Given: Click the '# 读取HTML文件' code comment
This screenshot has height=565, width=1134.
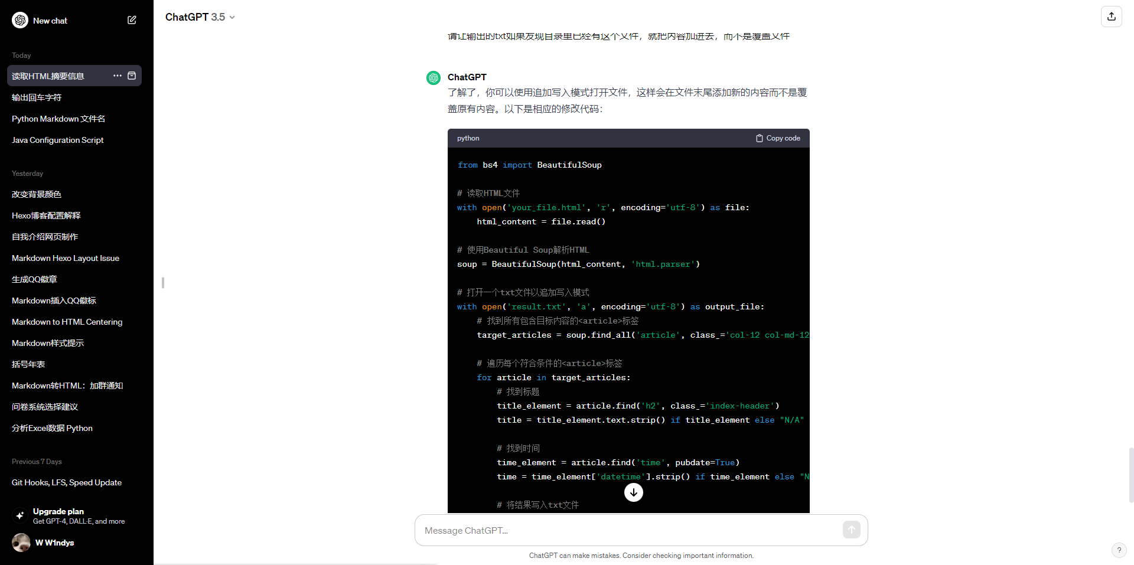Looking at the screenshot, I should pyautogui.click(x=488, y=193).
